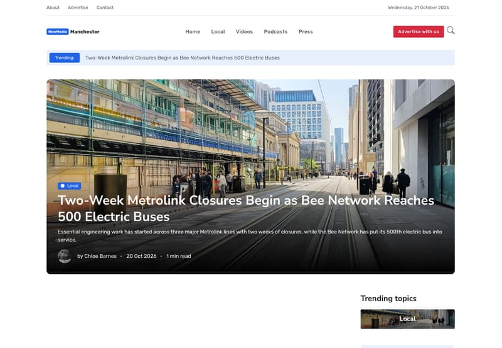This screenshot has height=348, width=502.
Task: Open the hero headline about Metrolink closures
Action: click(x=246, y=208)
